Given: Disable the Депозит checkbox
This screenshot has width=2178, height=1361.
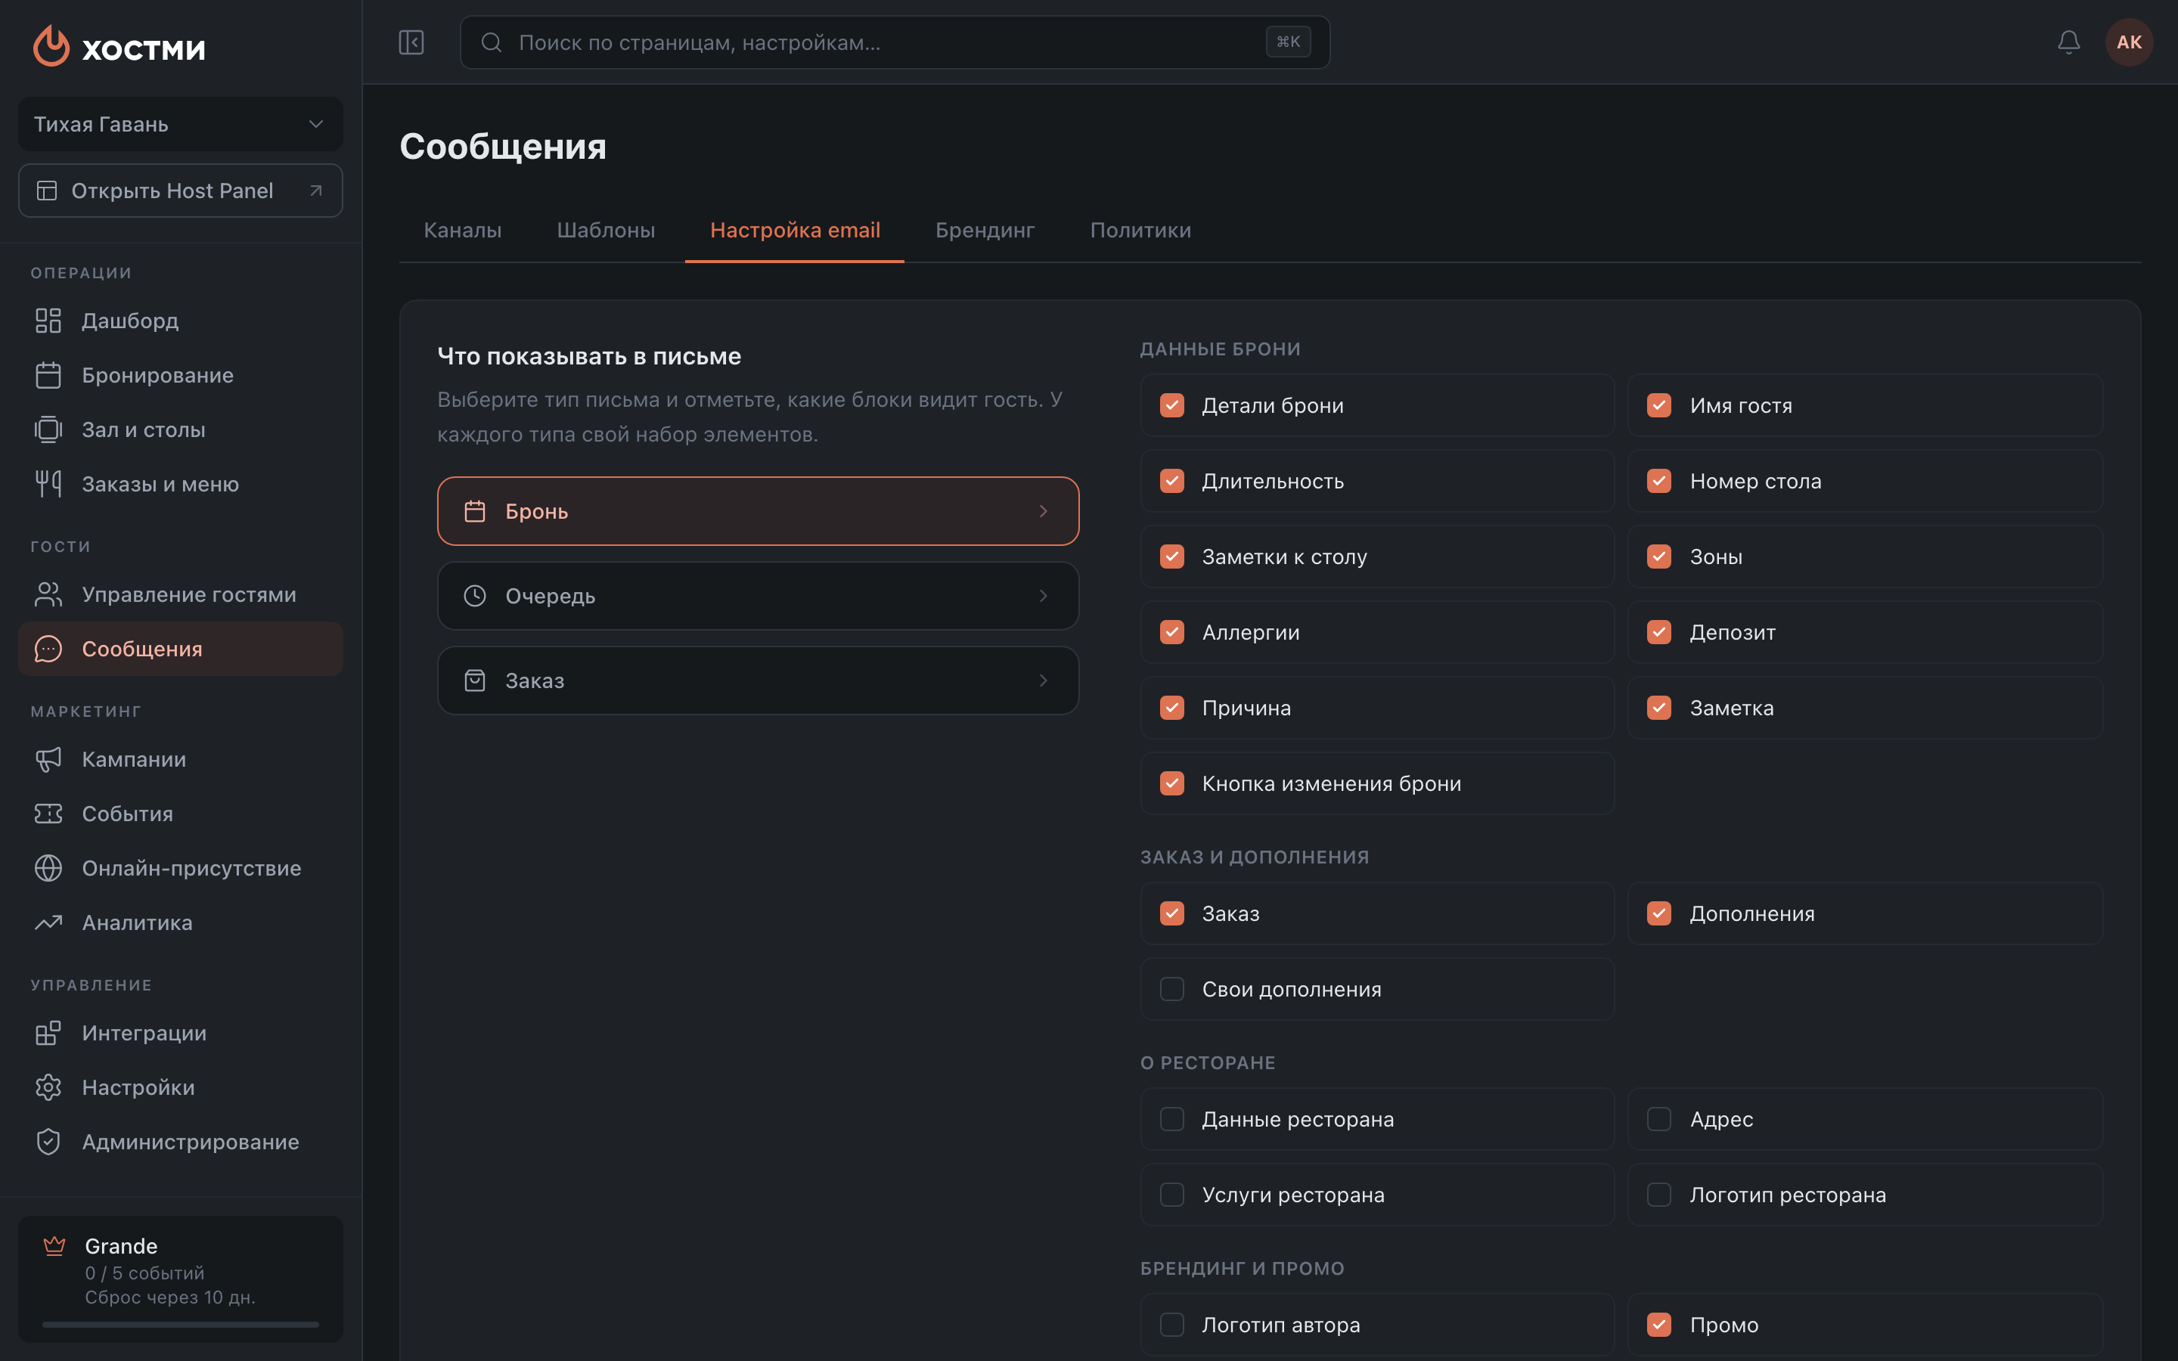Looking at the screenshot, I should 1660,632.
